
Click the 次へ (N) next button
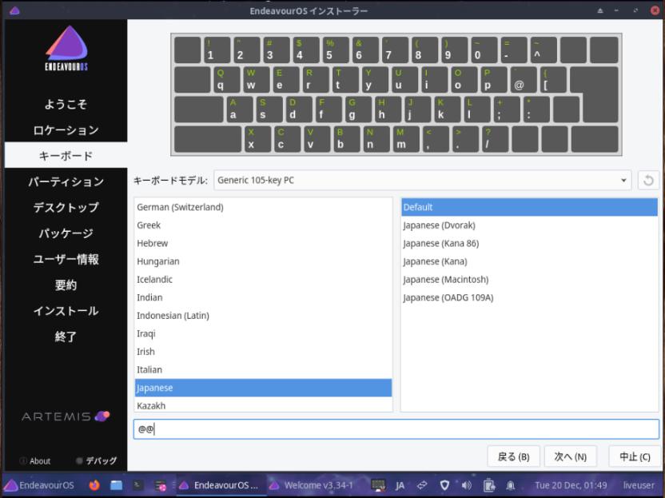coord(571,457)
